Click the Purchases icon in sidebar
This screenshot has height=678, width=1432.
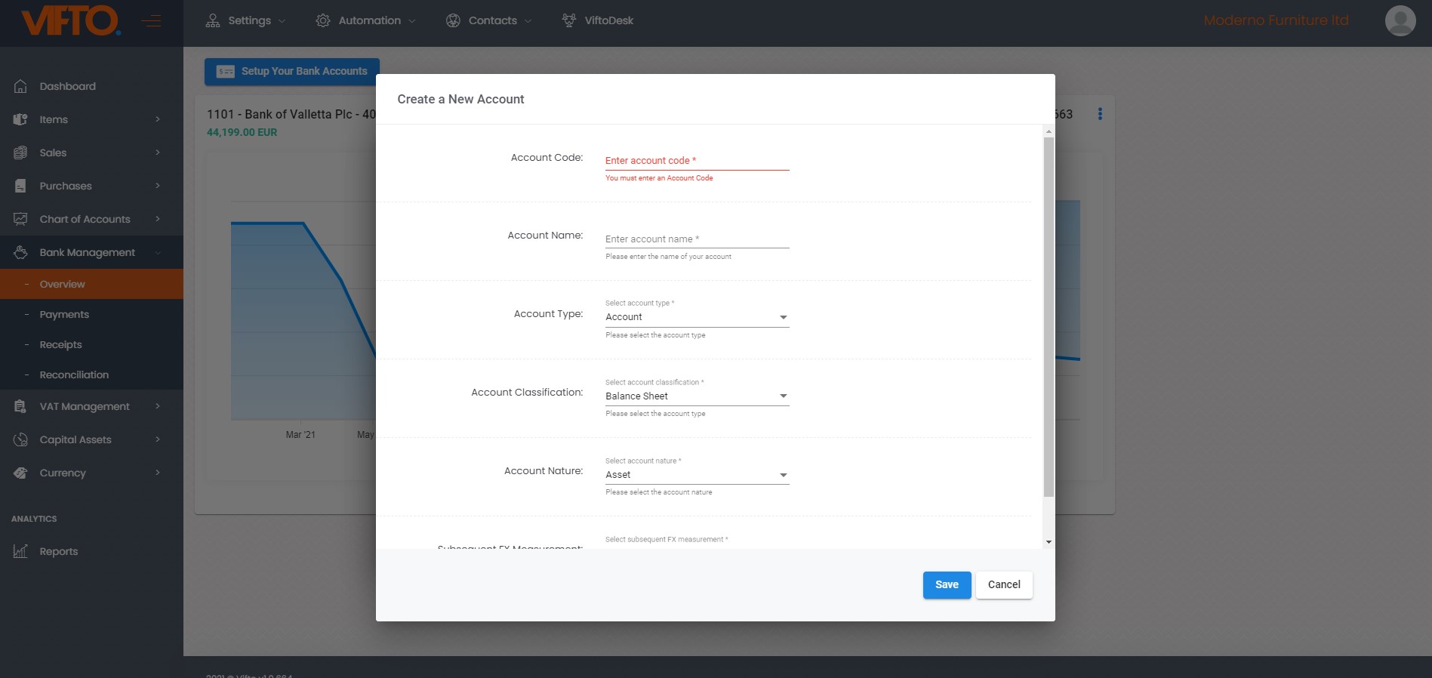tap(20, 186)
